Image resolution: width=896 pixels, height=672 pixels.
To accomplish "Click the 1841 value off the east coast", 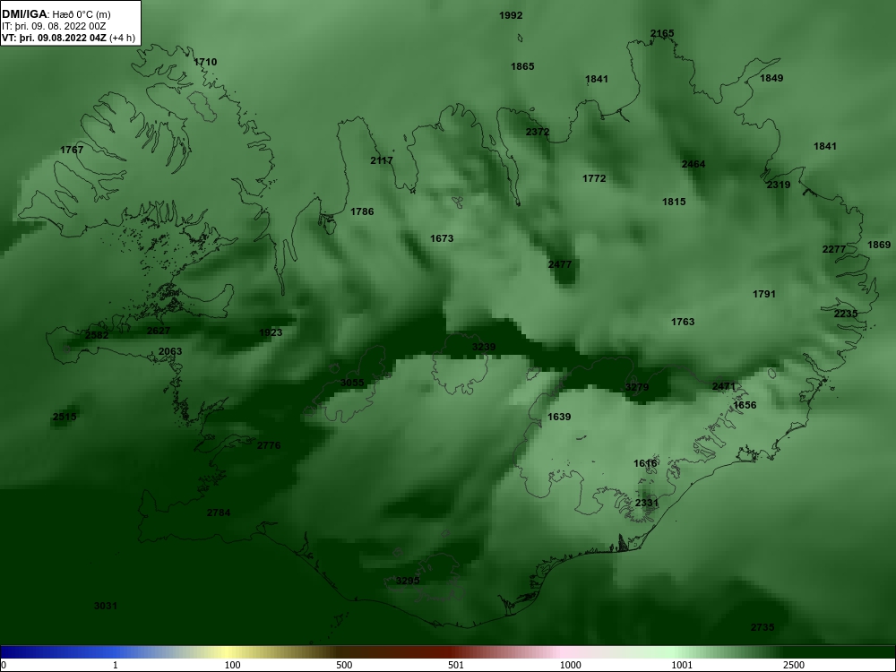I will tap(824, 146).
